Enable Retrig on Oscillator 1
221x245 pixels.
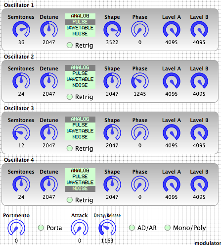tap(70, 45)
